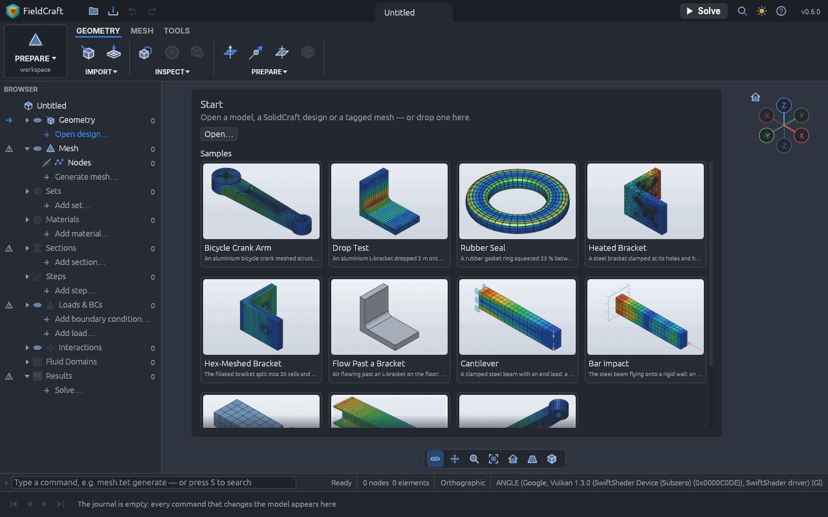This screenshot has height=517, width=828.
Task: Select the orbit tool in view toolbar
Action: coord(435,459)
